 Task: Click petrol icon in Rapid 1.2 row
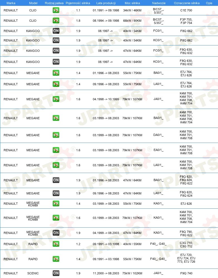pyautogui.click(x=56, y=244)
